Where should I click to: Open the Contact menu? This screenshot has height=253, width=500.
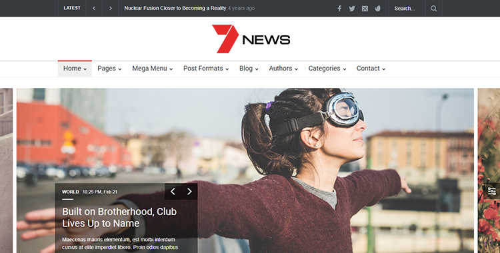click(371, 69)
